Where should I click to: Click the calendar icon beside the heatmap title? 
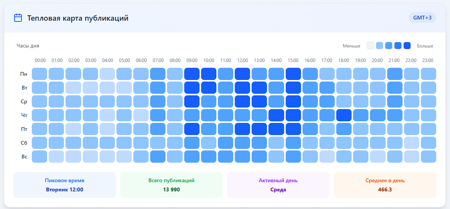pos(18,18)
